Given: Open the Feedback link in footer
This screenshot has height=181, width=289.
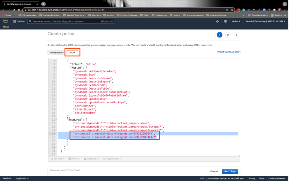Looking at the screenshot, I should click(7, 178).
